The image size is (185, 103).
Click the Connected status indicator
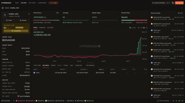tap(6, 101)
